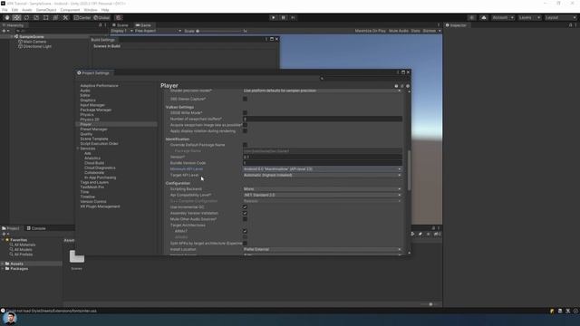Image resolution: width=580 pixels, height=326 pixels.
Task: Select the Hand tool in toolbar
Action: [6, 17]
